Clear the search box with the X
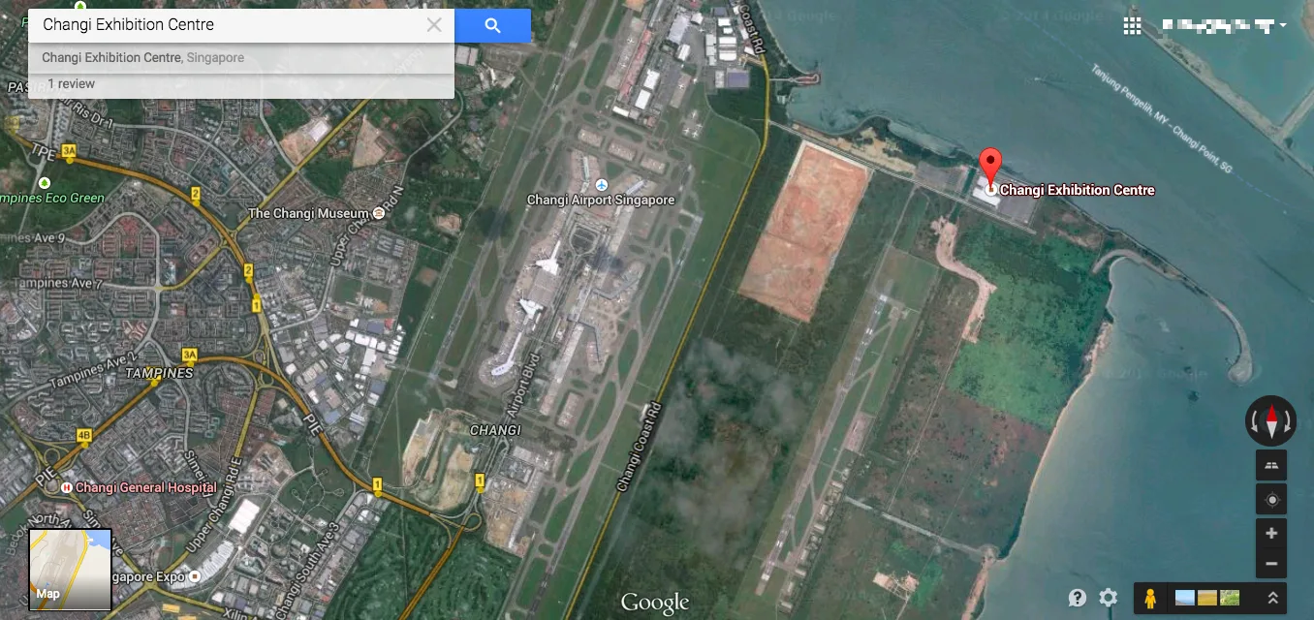Screen dimensions: 1314x620 coord(434,25)
